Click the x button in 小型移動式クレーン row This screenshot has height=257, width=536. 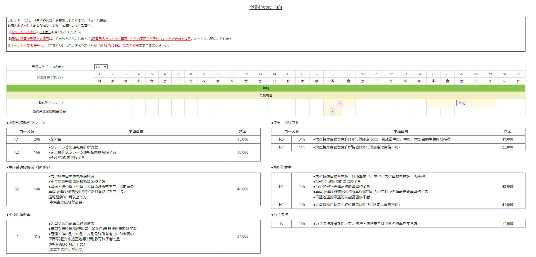point(340,103)
